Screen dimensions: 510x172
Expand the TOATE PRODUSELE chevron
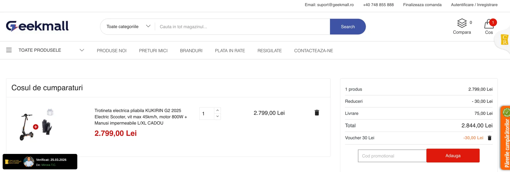click(x=82, y=50)
